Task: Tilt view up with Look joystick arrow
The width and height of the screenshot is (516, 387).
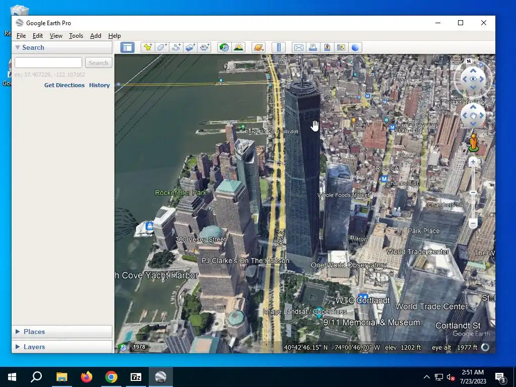Action: (x=473, y=71)
